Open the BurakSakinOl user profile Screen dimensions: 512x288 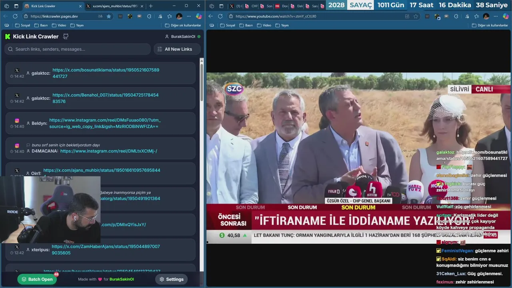[183, 36]
